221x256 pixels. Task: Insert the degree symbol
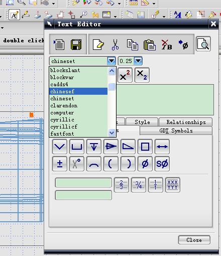77,164
